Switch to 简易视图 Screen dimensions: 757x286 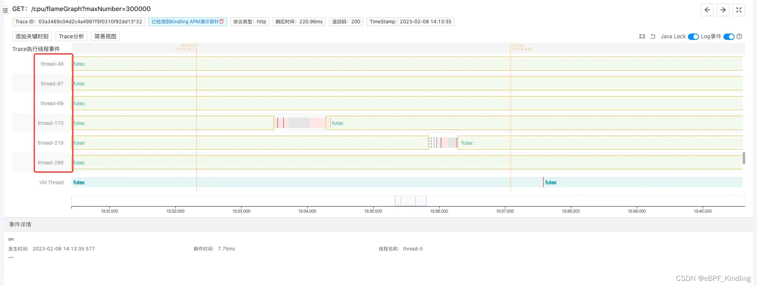click(105, 36)
